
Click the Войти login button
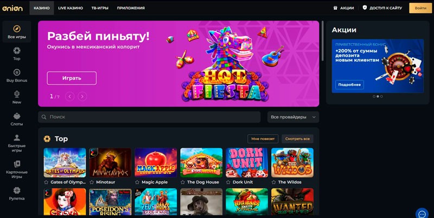(x=420, y=8)
